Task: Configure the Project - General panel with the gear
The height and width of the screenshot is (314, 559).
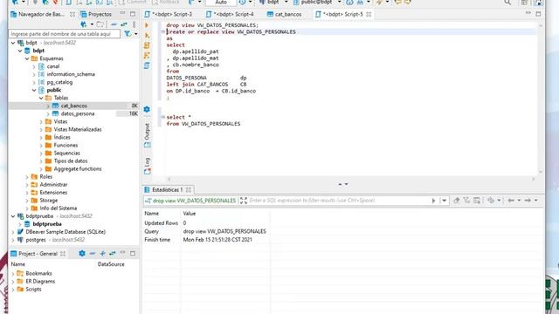Action: click(x=82, y=253)
